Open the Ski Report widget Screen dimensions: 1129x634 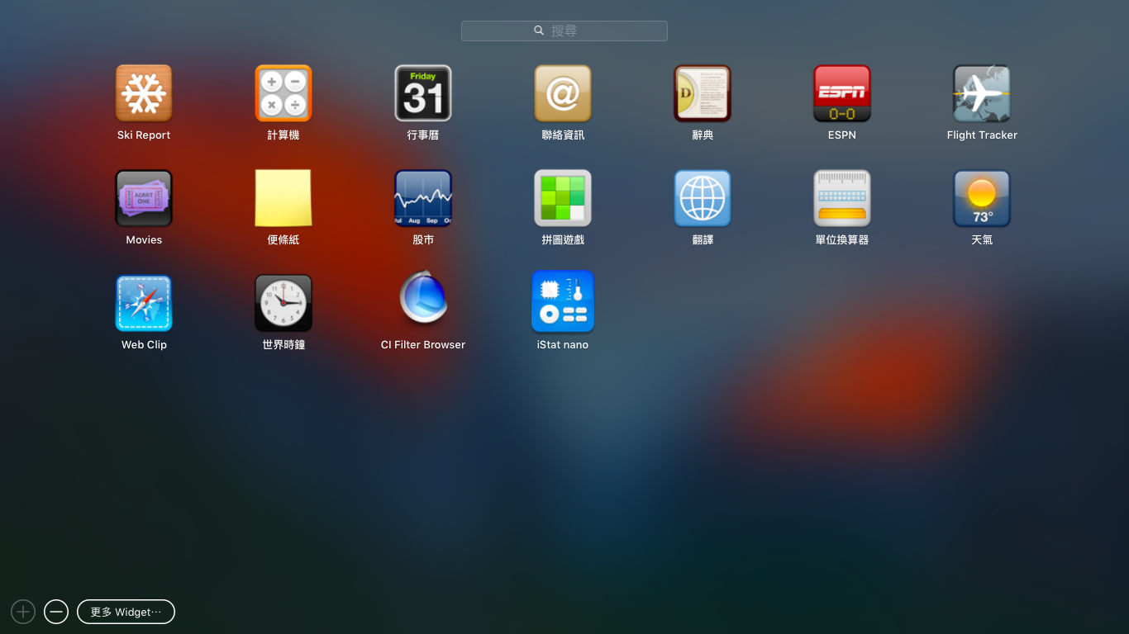click(x=144, y=93)
